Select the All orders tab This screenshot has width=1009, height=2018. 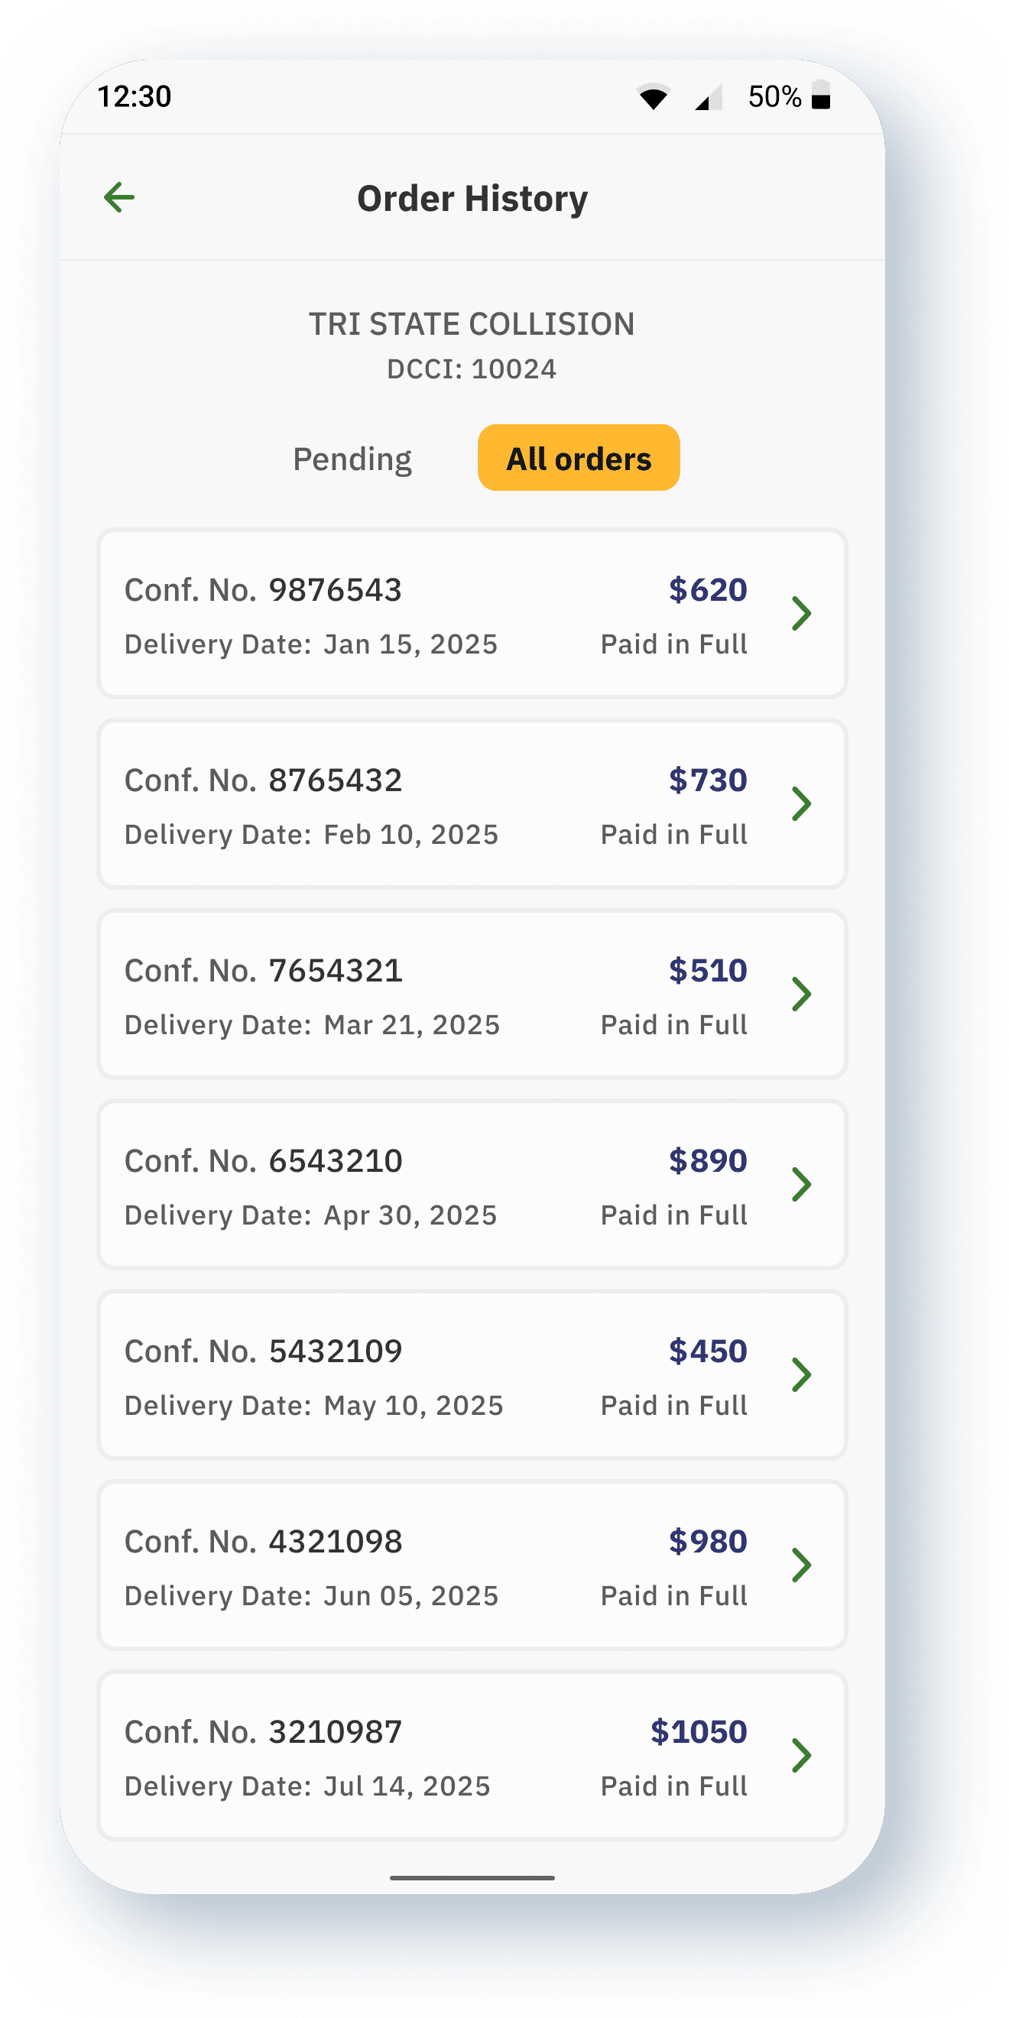click(578, 459)
